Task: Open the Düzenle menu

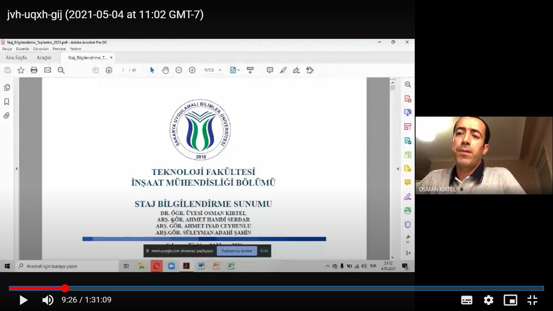Action: pyautogui.click(x=22, y=49)
